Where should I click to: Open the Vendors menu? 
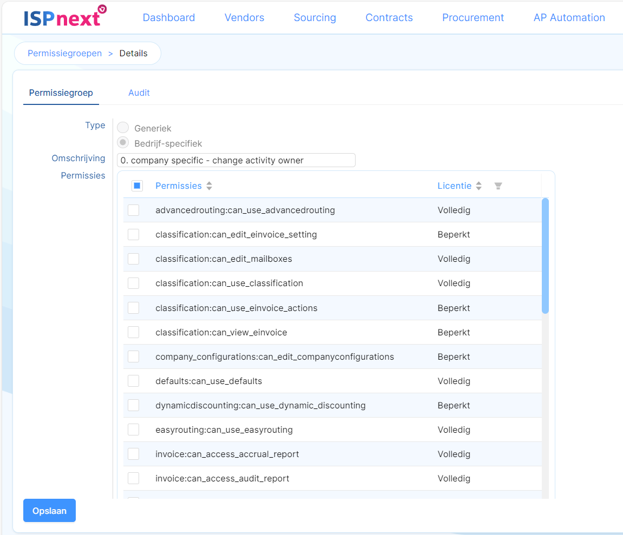click(x=244, y=17)
